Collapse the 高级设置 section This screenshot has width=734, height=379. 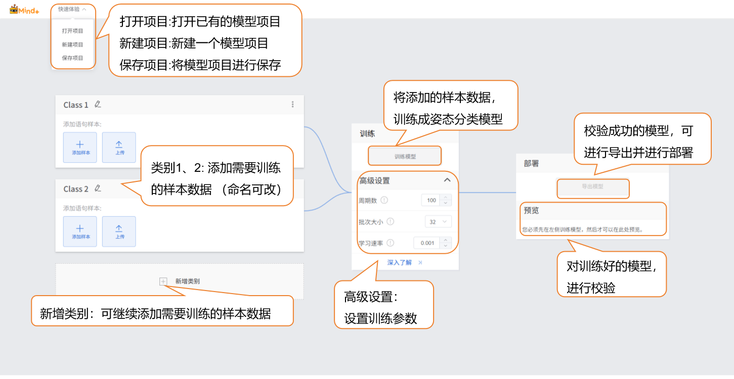[x=447, y=180]
